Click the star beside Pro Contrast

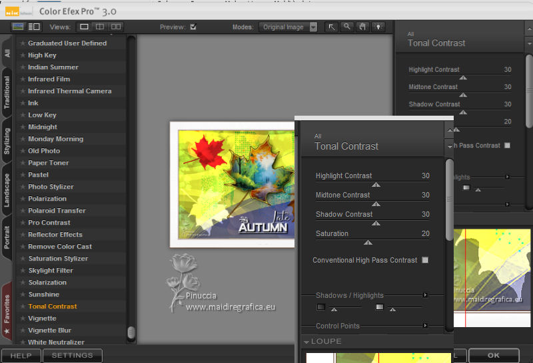[23, 223]
